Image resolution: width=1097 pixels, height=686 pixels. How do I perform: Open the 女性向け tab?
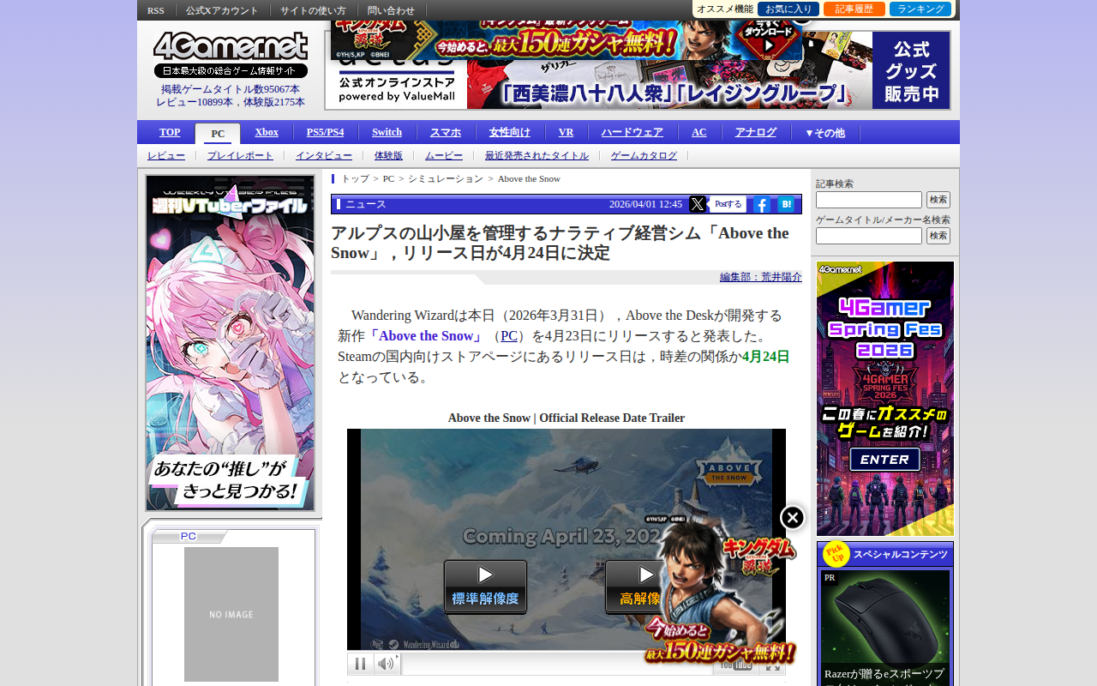coord(510,132)
